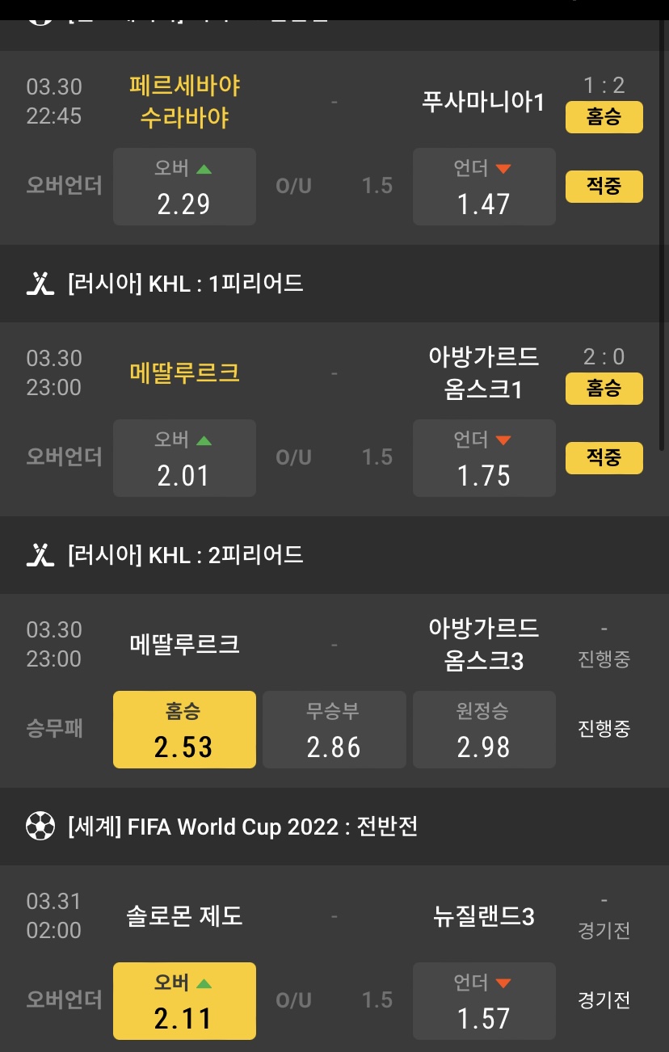Click the 적중 badge in the 푸사마니아1 match row
The height and width of the screenshot is (1052, 669).
604,187
